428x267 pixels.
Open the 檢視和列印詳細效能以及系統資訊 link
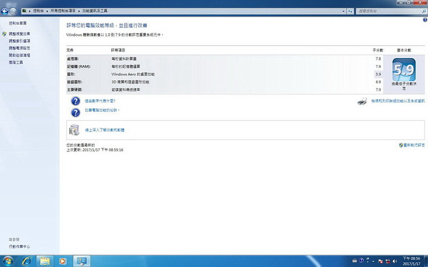398,101
